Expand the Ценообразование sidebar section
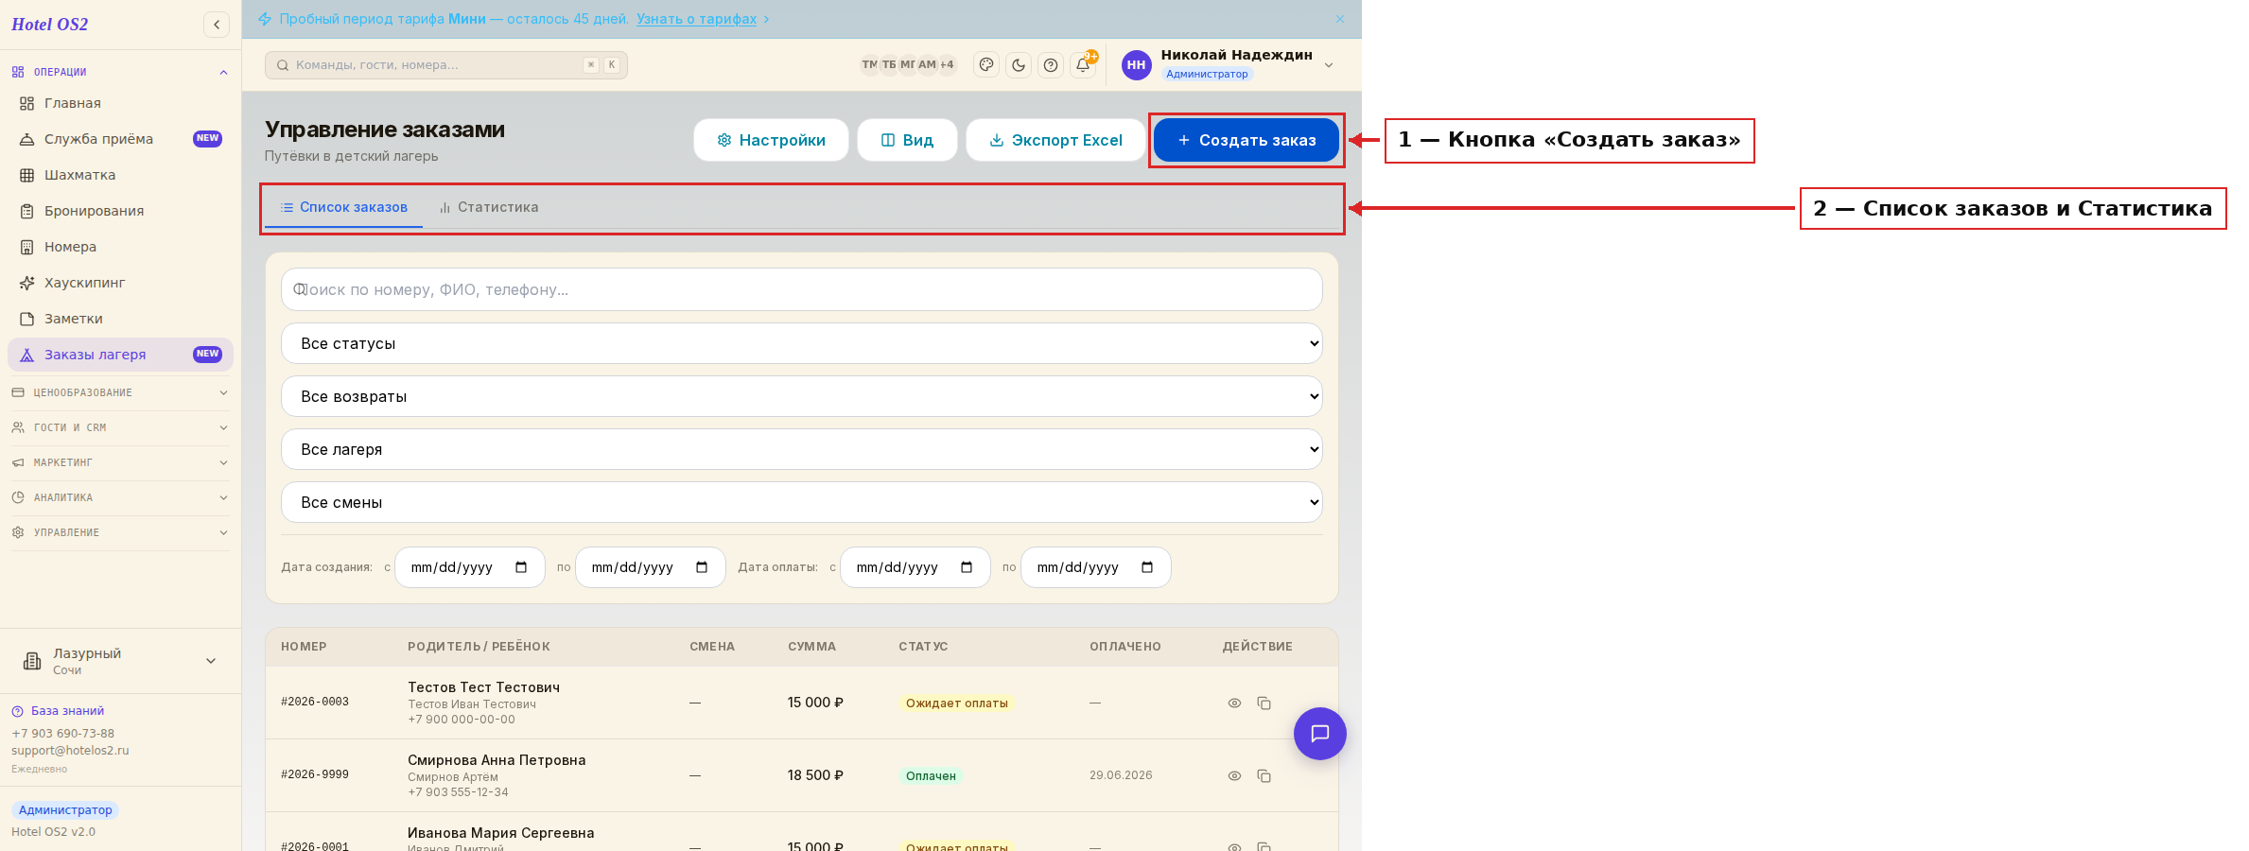2249x851 pixels. pos(120,392)
